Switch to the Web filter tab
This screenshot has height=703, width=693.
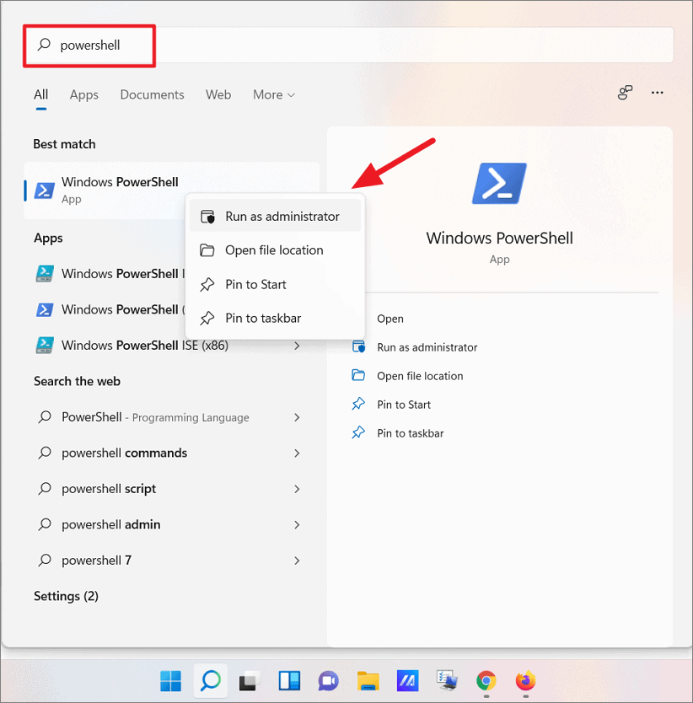pos(218,94)
